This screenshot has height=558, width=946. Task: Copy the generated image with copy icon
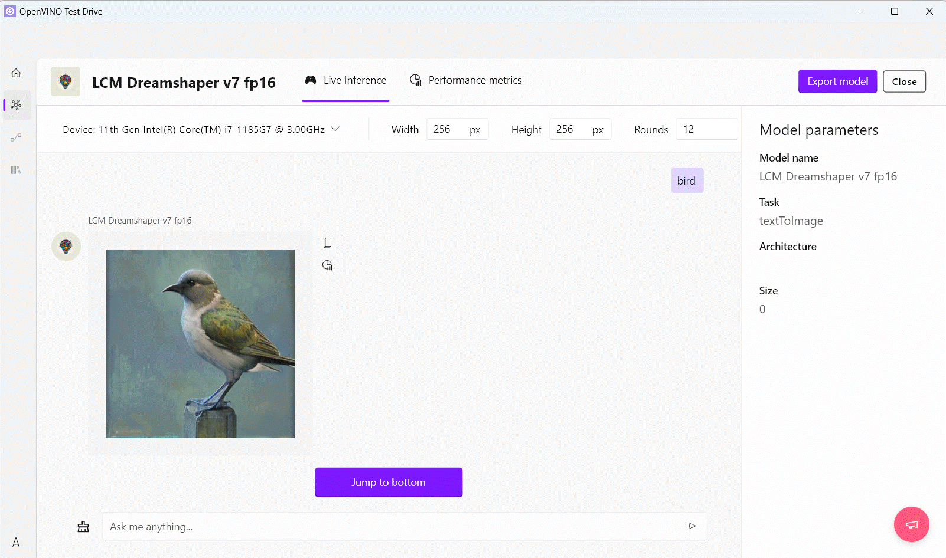(328, 242)
